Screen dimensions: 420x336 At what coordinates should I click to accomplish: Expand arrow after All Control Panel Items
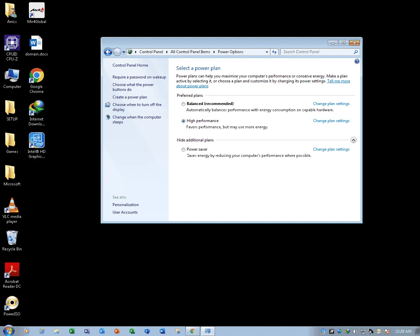(x=214, y=52)
